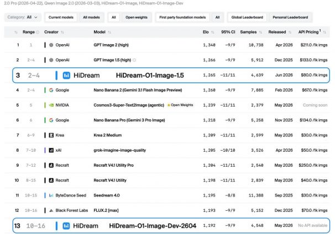Click the OpenAI logo in GPT Image 1.5 row
The image size is (335, 234).
[x=51, y=60]
